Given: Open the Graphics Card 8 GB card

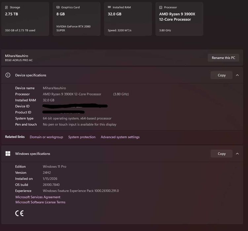Looking at the screenshot, I should point(77,19).
